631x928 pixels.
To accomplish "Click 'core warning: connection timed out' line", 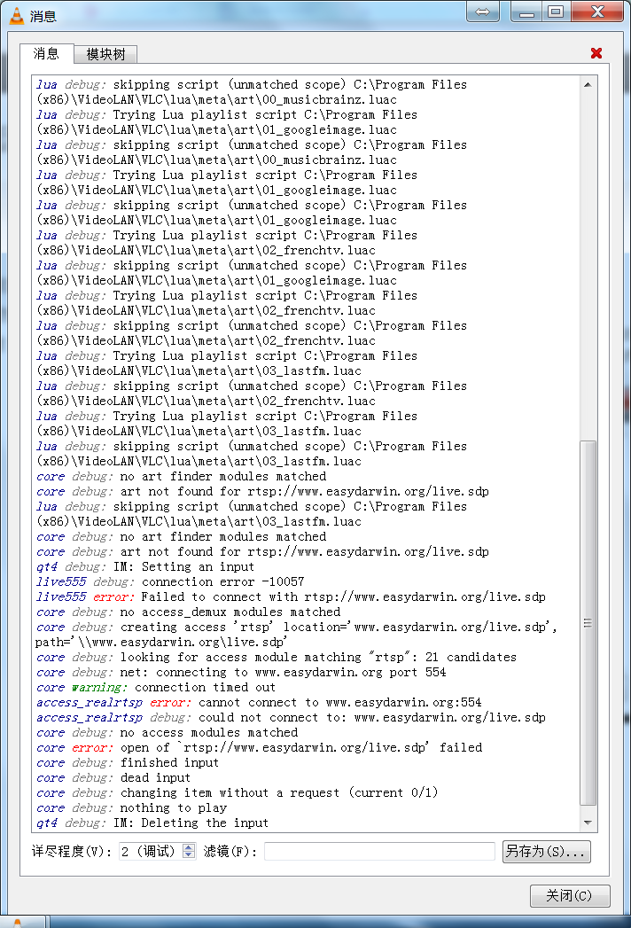I will (x=156, y=688).
